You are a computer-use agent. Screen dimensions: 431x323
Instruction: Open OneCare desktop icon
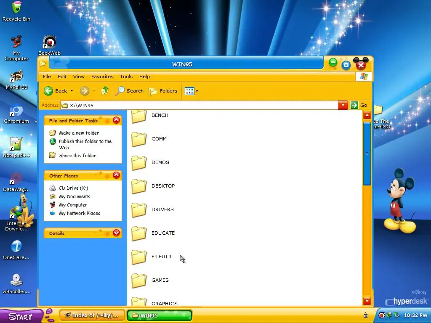click(x=16, y=250)
